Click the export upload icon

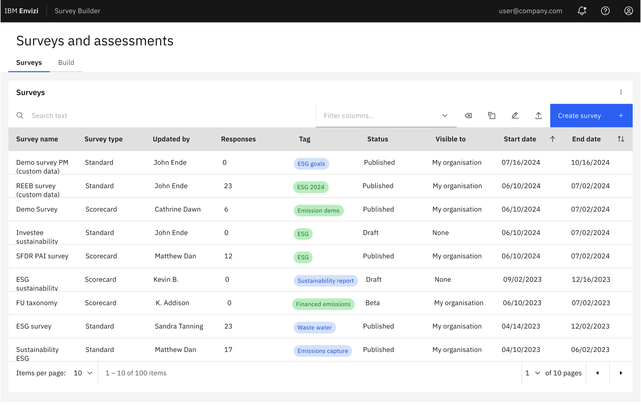coord(538,116)
